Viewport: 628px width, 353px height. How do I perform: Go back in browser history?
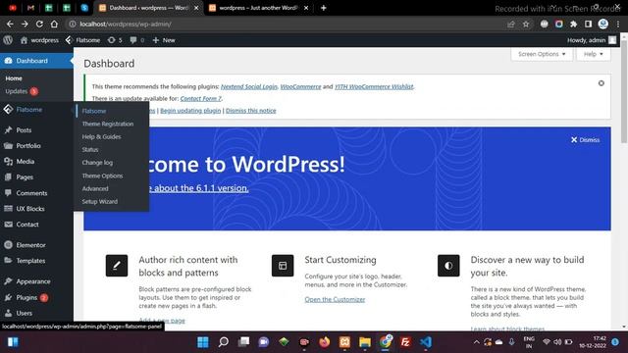point(10,24)
